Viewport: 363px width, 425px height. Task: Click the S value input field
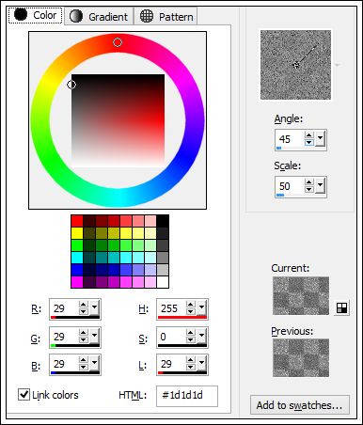[172, 337]
